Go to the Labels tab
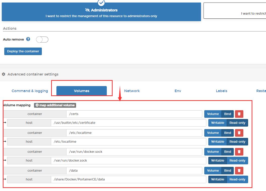 pos(221,91)
